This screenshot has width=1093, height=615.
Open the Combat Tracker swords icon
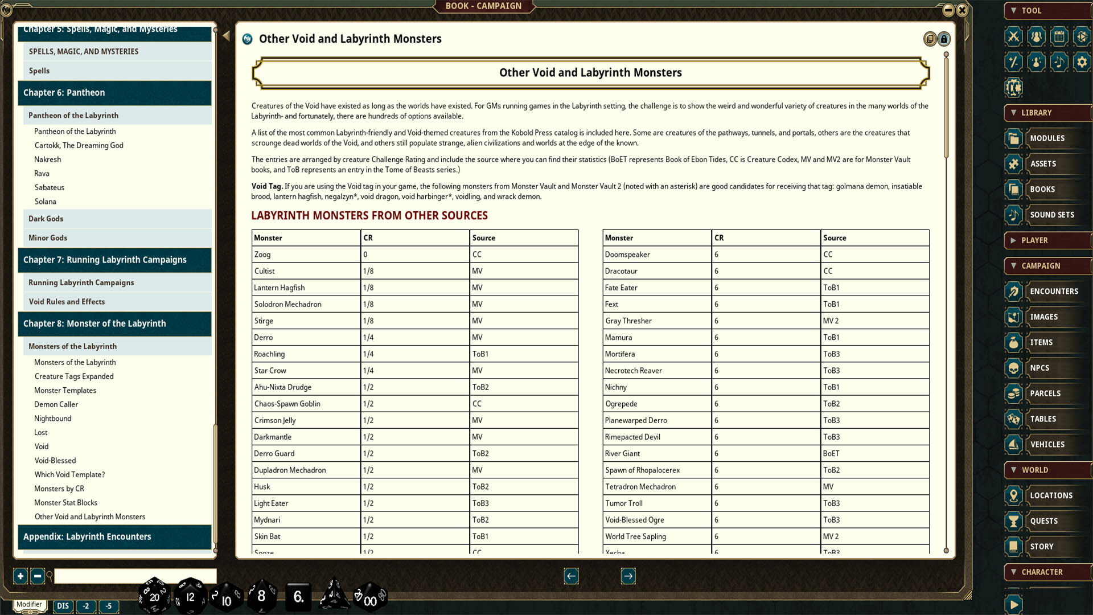(x=1013, y=37)
